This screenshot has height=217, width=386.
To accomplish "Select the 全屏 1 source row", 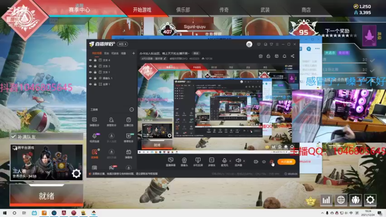I will [111, 84].
